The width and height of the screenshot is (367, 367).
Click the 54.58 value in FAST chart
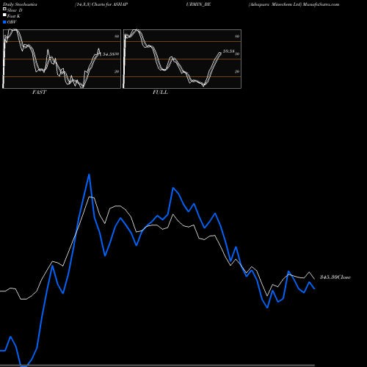109,54
